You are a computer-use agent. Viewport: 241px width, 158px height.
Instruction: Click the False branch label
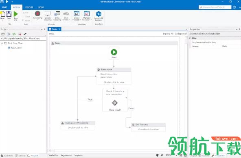[131, 108]
